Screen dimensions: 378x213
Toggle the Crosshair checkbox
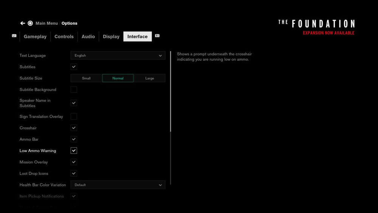tap(74, 128)
